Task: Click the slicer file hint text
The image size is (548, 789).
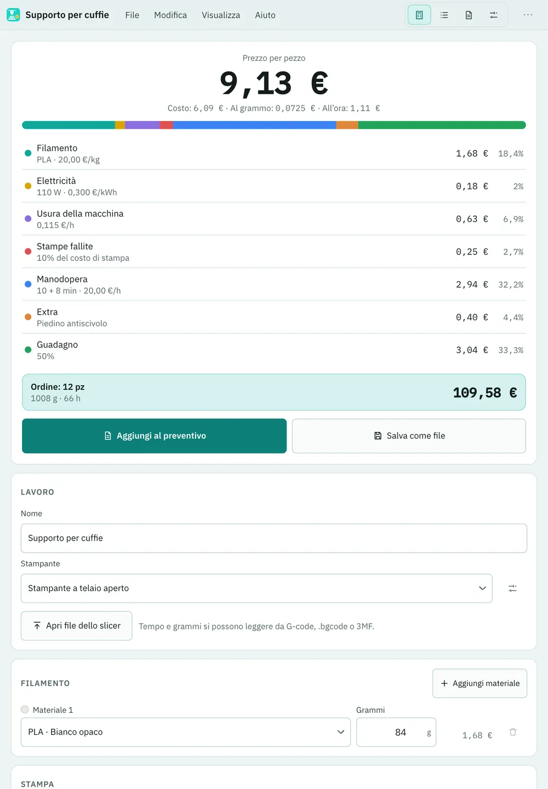Action: coord(256,626)
